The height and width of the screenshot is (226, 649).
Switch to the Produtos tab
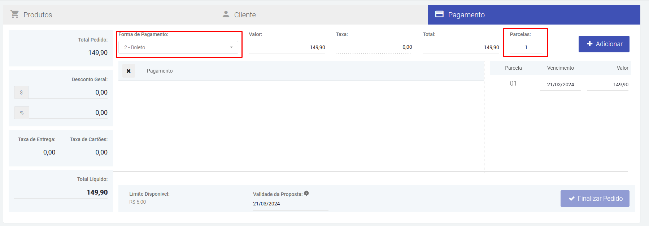(38, 15)
